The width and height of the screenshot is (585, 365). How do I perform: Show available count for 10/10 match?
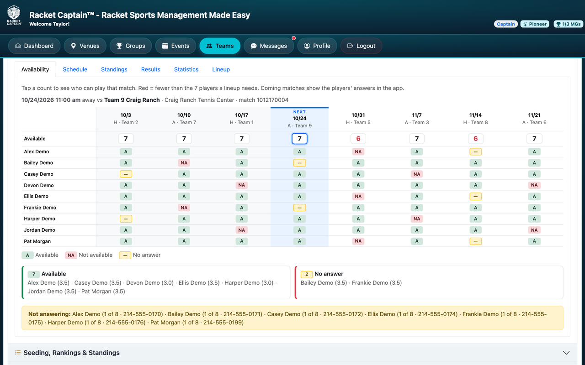pos(184,139)
